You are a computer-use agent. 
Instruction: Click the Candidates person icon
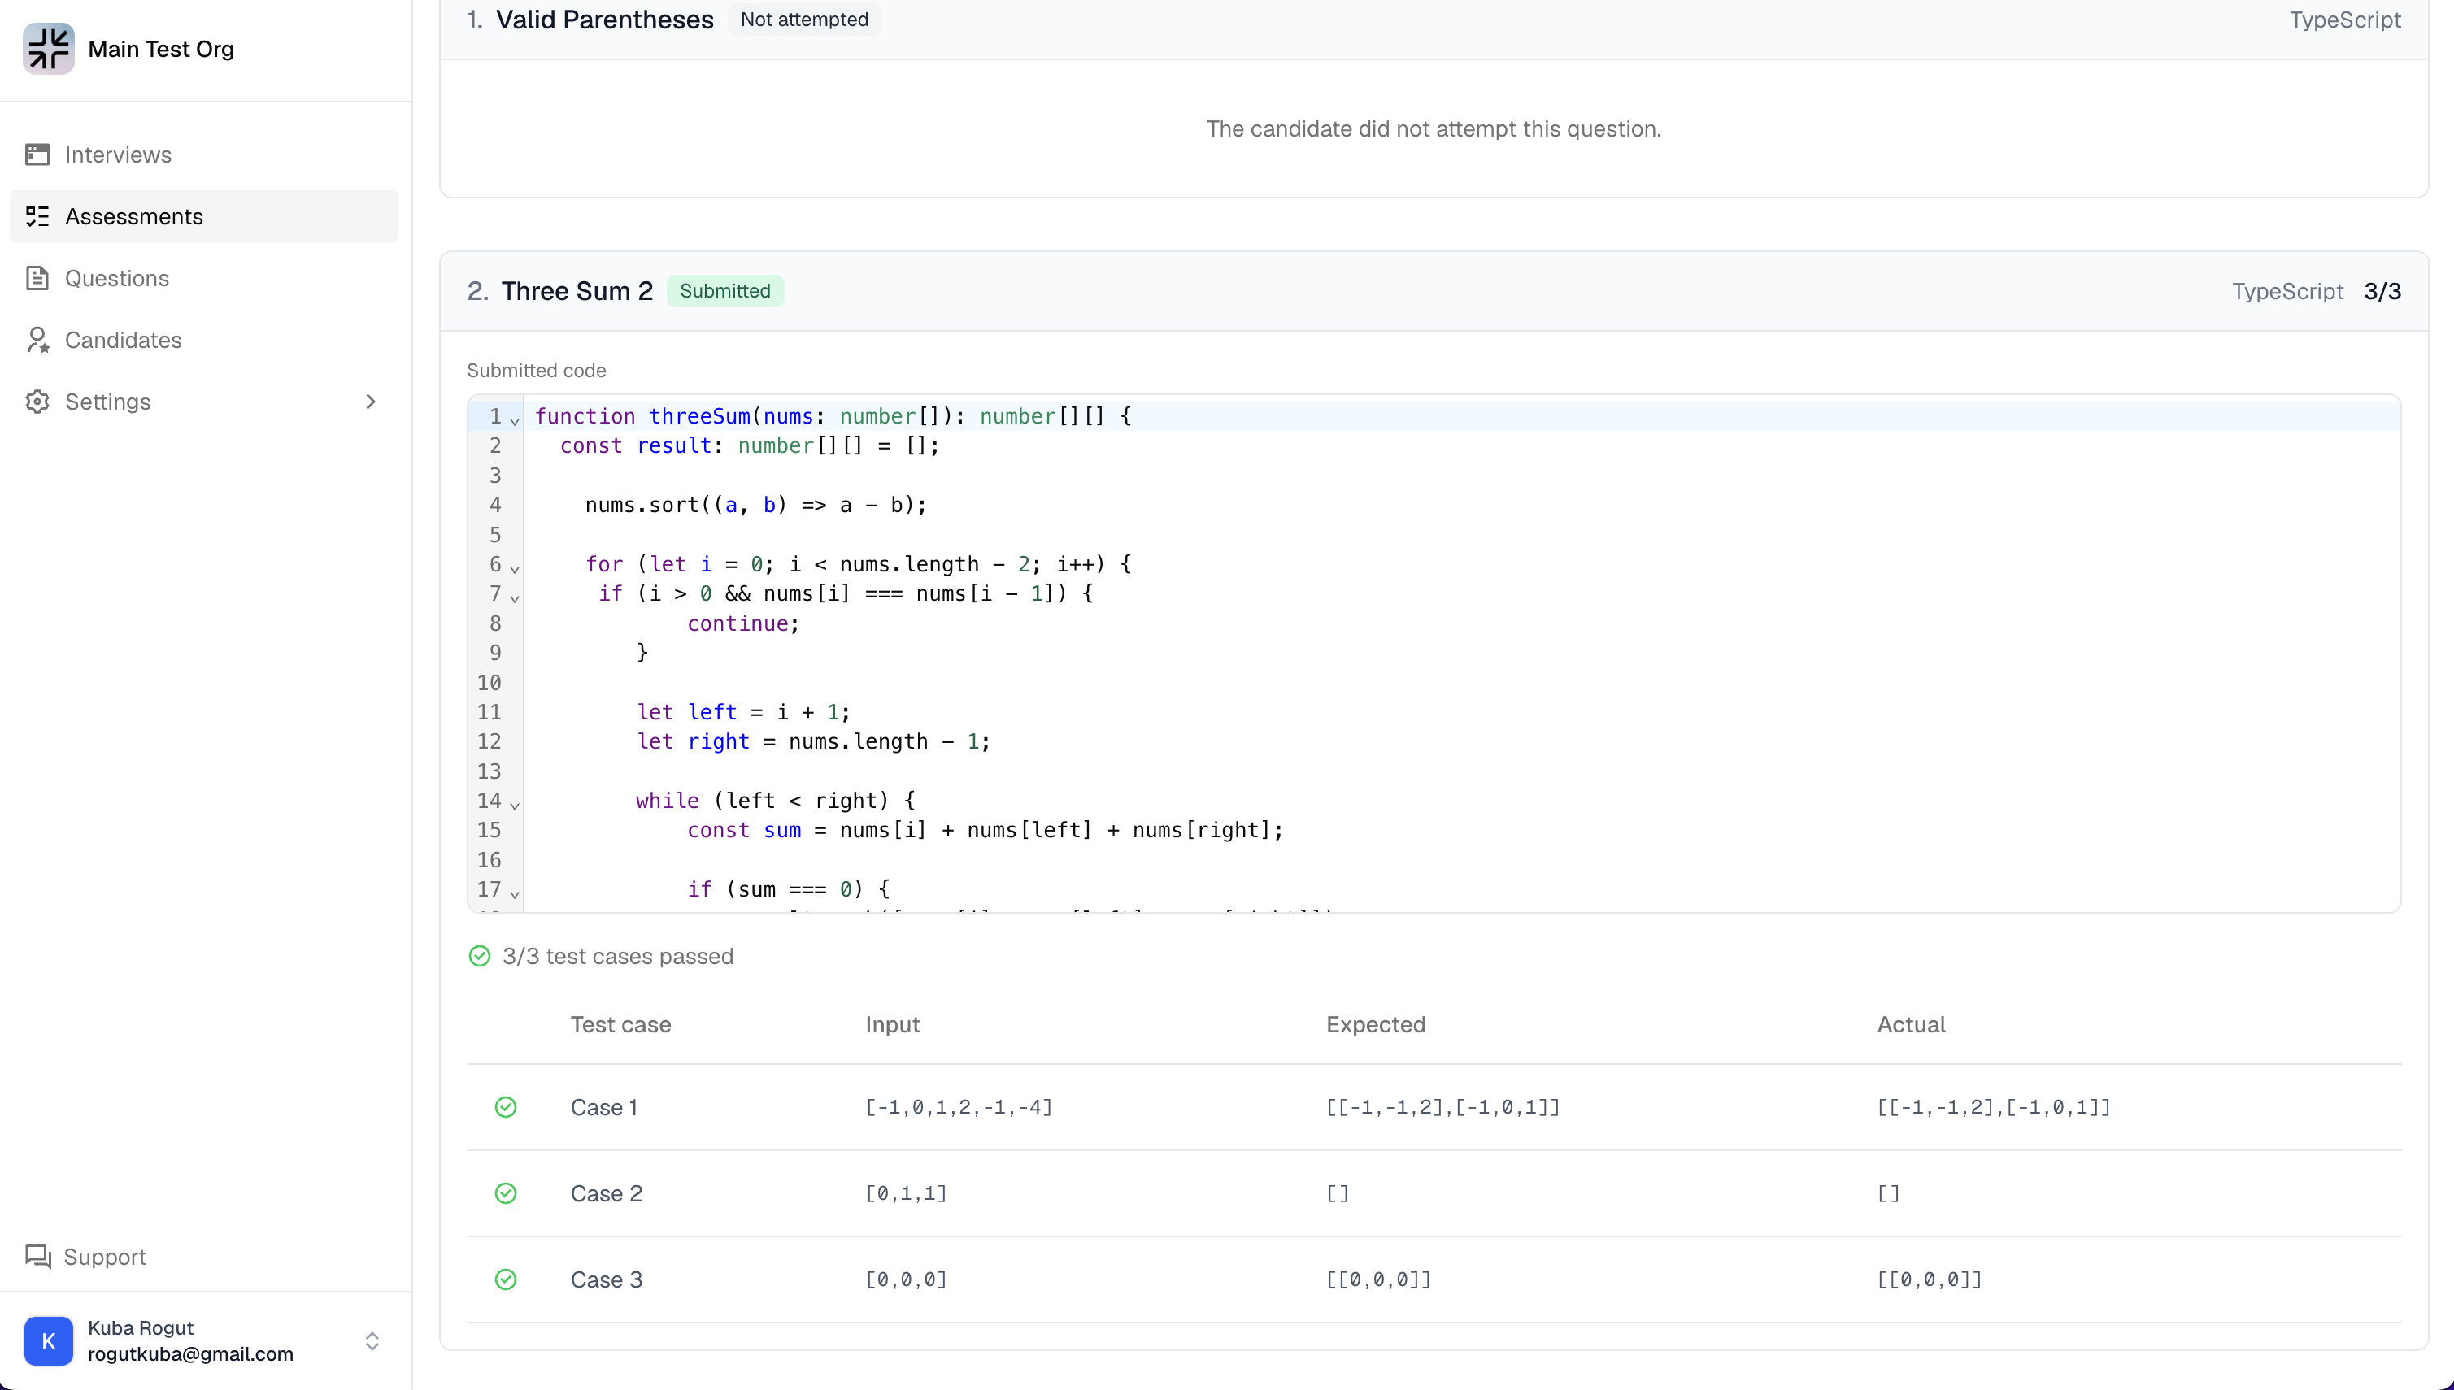pos(37,340)
